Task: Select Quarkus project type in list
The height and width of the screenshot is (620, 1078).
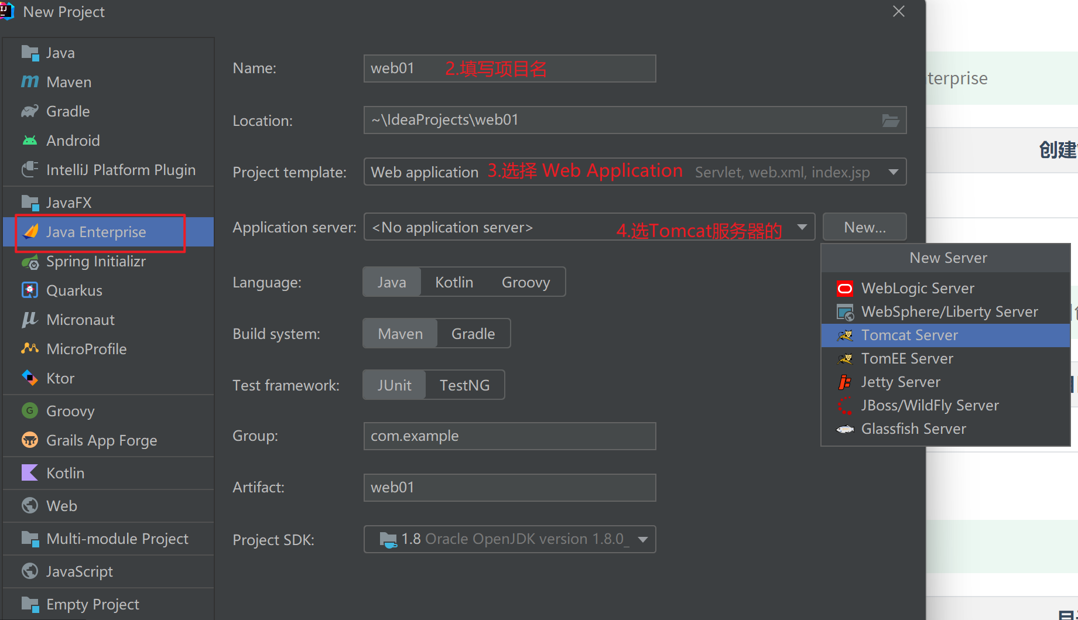Action: 109,290
